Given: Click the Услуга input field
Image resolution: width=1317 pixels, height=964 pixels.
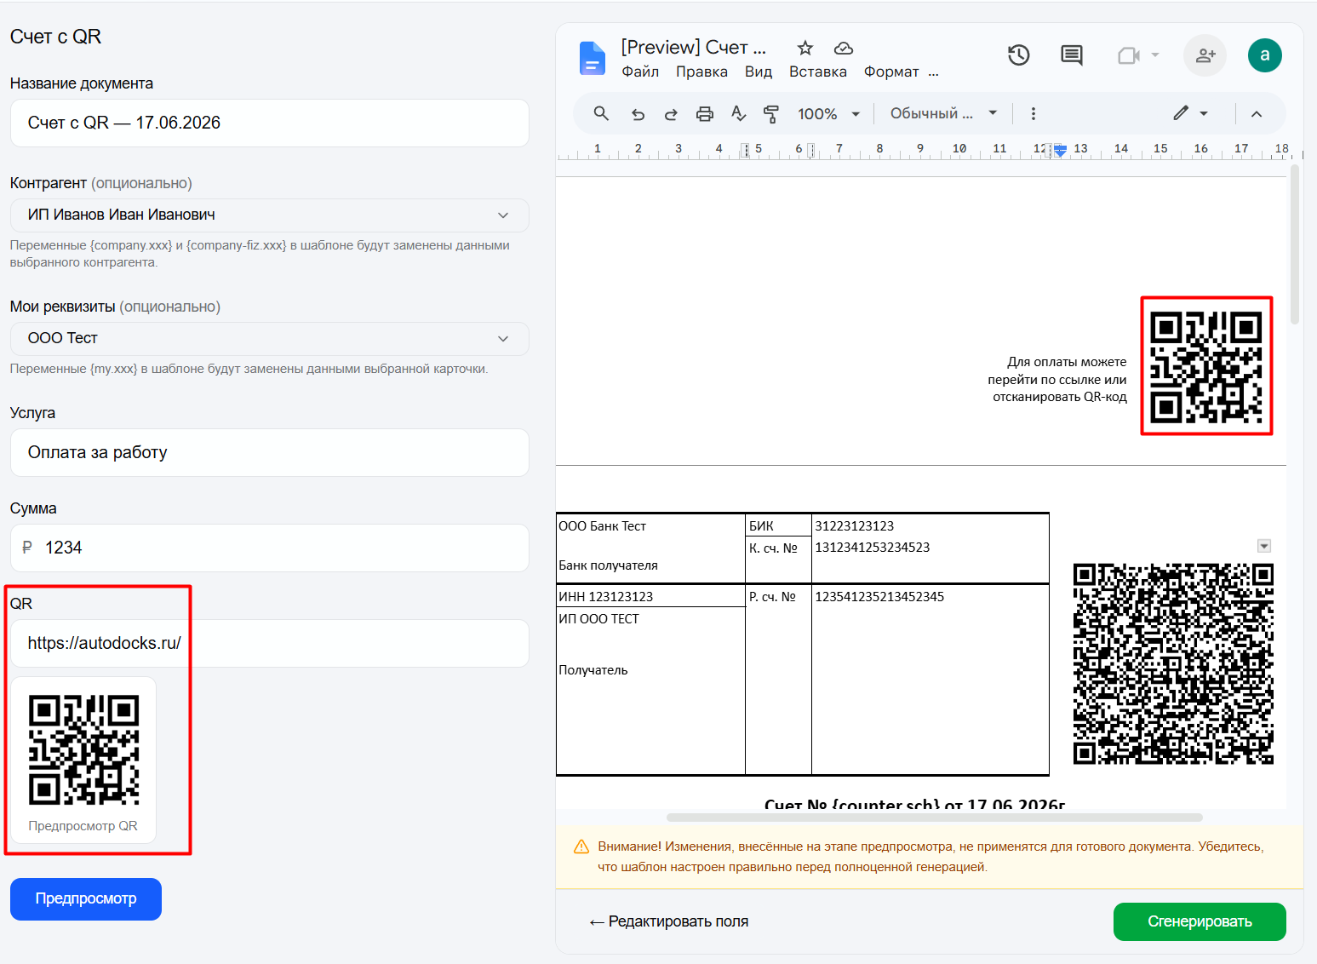Looking at the screenshot, I should click(270, 452).
